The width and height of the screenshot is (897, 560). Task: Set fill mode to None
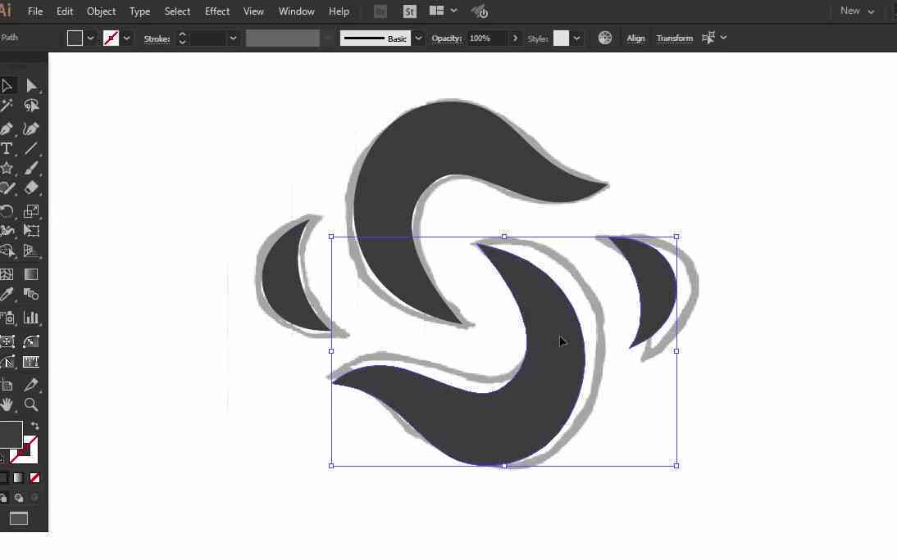click(x=35, y=477)
